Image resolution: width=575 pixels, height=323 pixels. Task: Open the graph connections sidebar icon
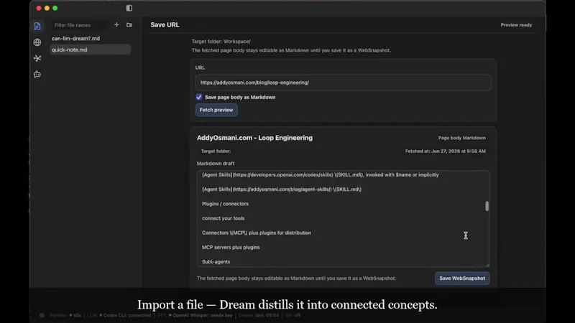click(37, 58)
